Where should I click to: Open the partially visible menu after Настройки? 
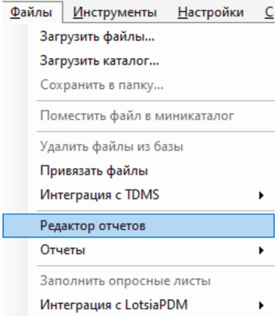[x=270, y=12]
